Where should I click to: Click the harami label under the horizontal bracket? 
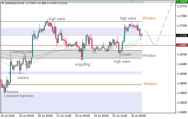23,78
